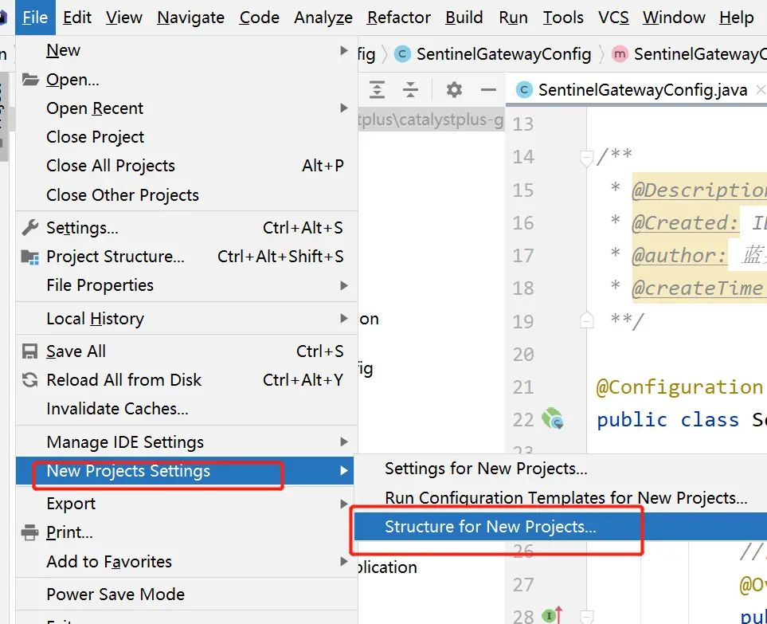Open the Refactor menu in menu bar
This screenshot has width=767, height=624.
(399, 18)
